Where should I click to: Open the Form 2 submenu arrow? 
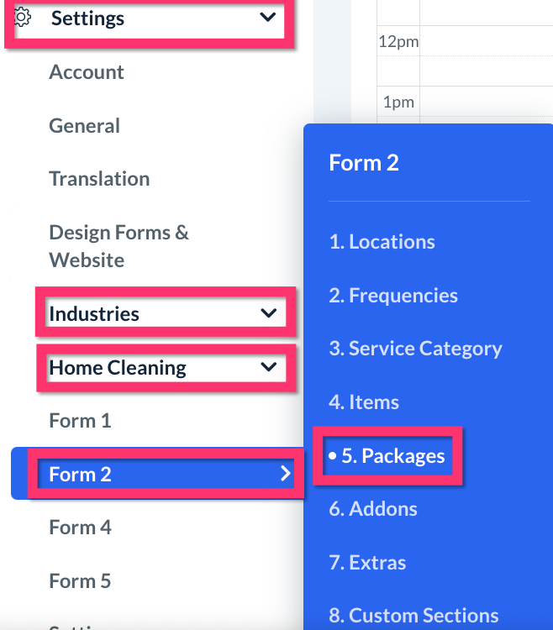click(x=285, y=474)
